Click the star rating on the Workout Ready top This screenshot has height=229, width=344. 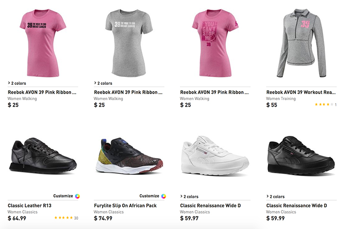324,105
